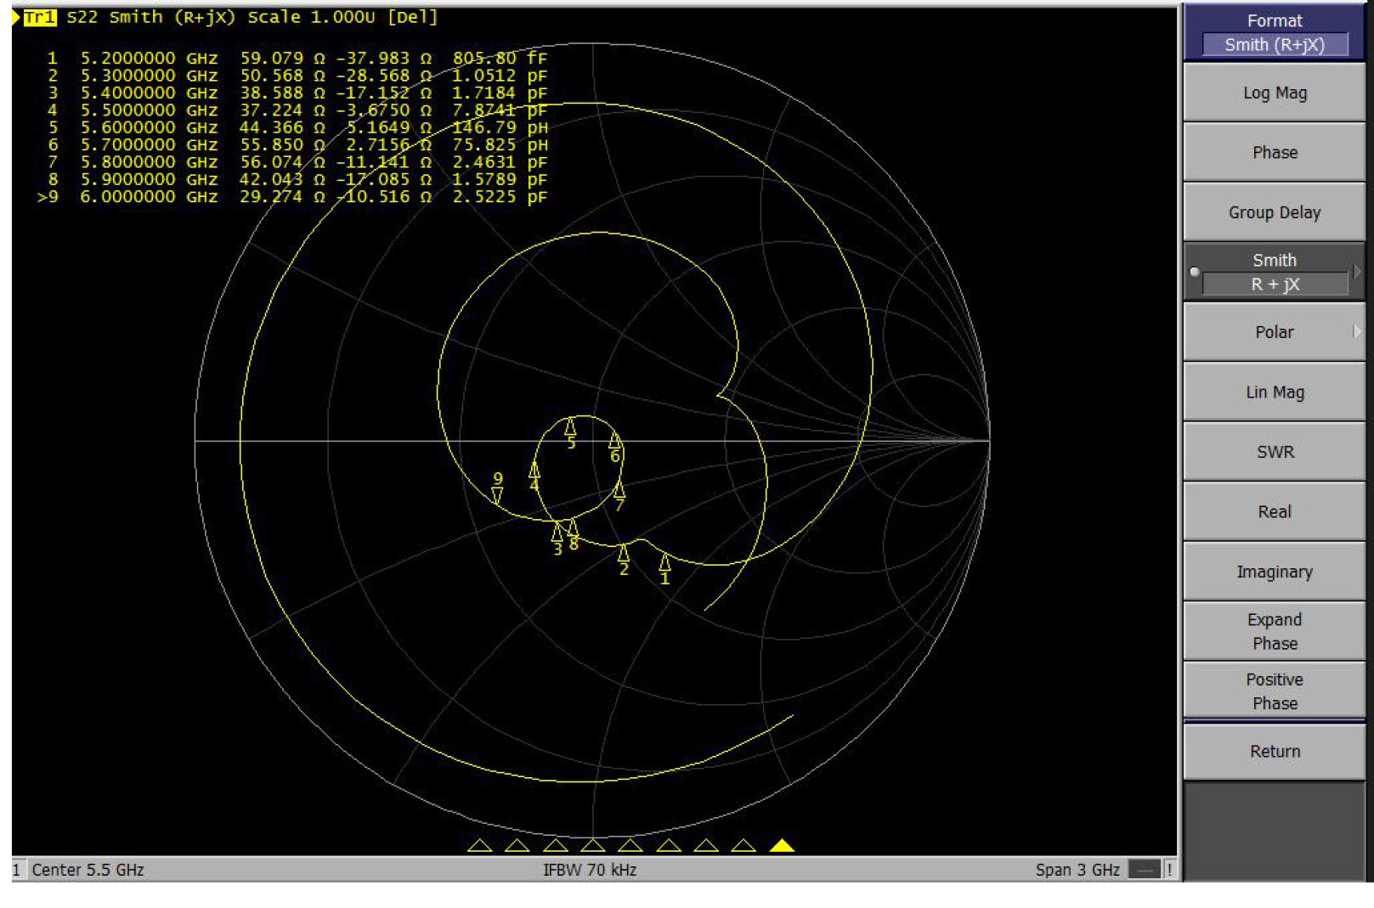Open the Smith R + jX submenu arrow
1374x908 pixels.
pos(1356,272)
